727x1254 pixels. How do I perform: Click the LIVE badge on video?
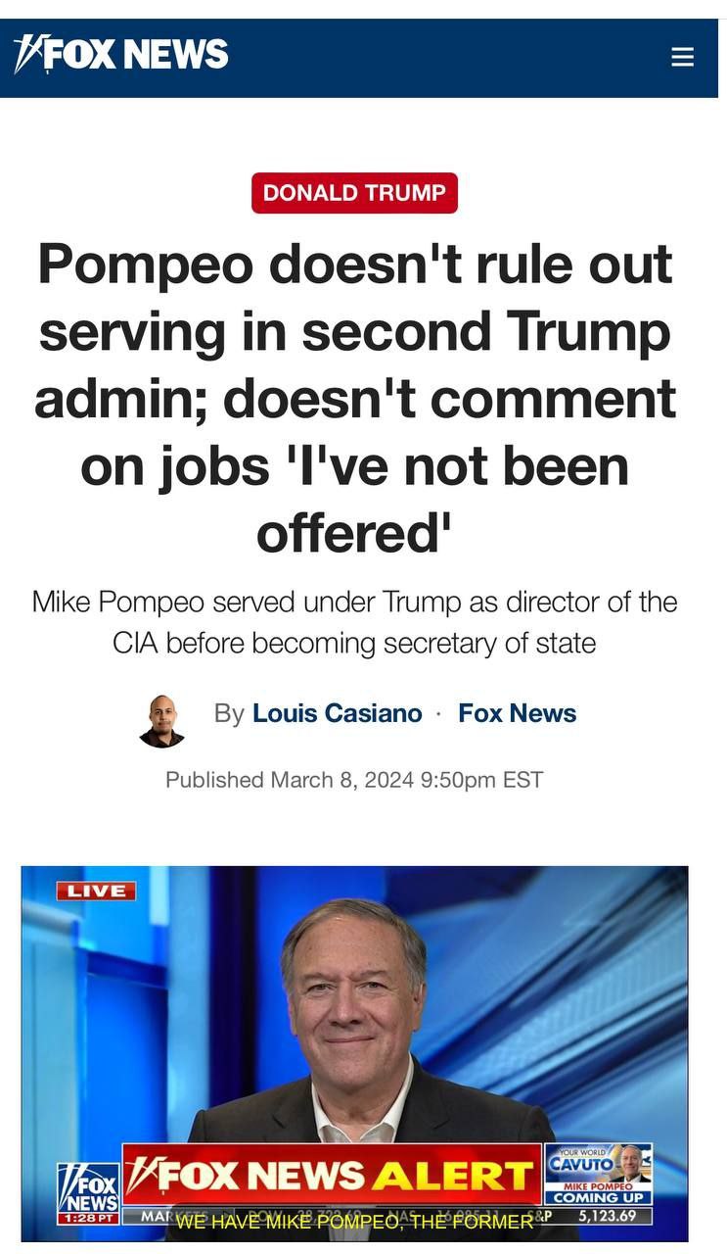(x=96, y=891)
